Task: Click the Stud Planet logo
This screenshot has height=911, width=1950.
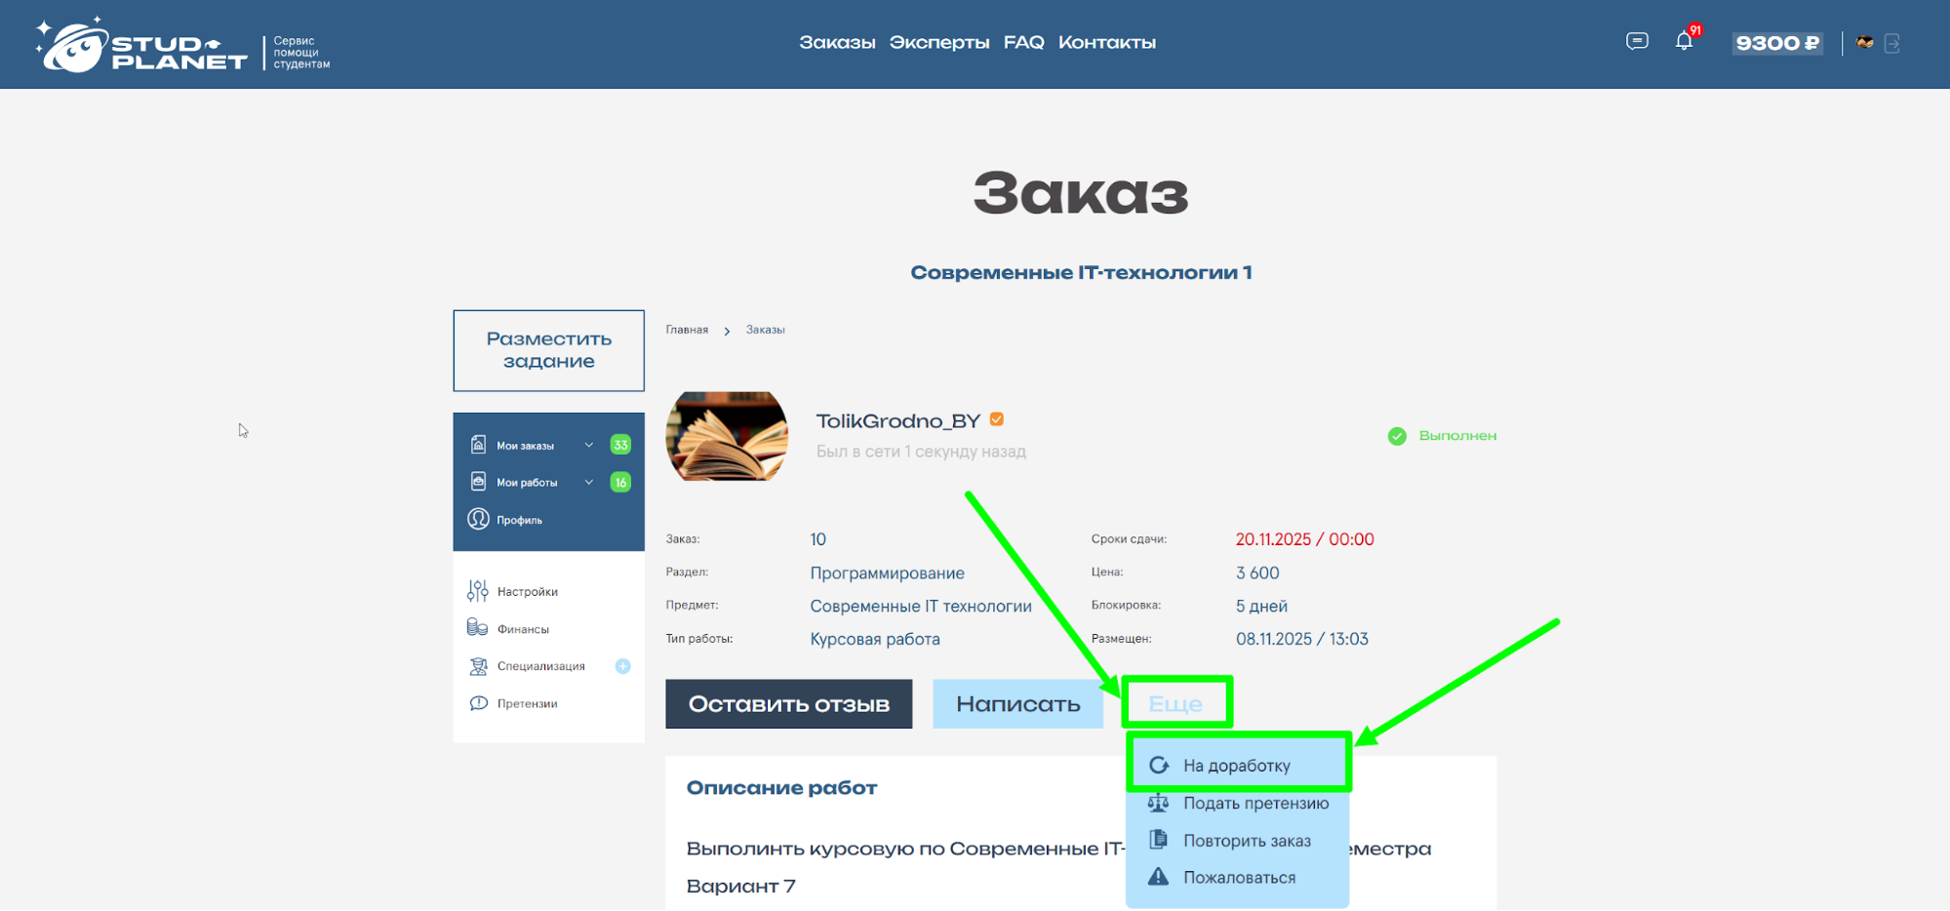Action: coord(142,44)
